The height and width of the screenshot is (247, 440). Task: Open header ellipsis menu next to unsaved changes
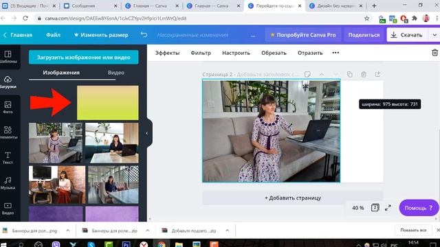pyautogui.click(x=253, y=35)
